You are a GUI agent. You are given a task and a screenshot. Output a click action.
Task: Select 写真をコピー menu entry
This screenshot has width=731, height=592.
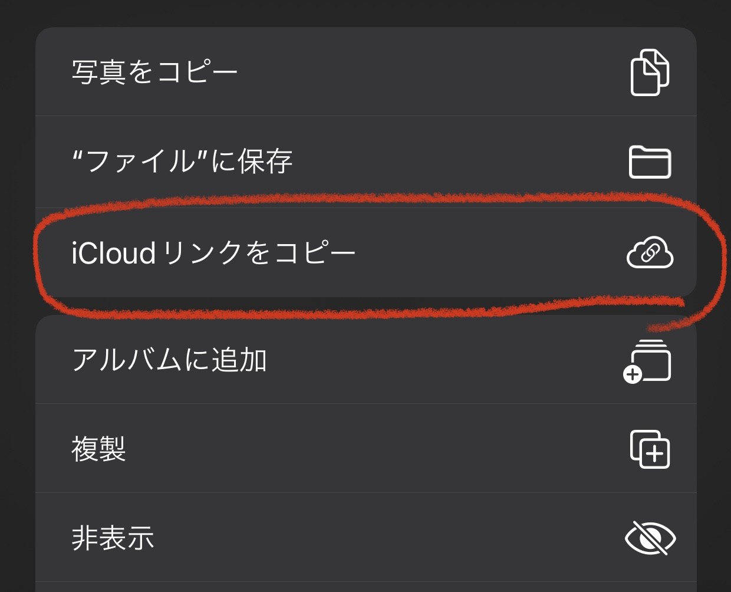pyautogui.click(x=366, y=72)
